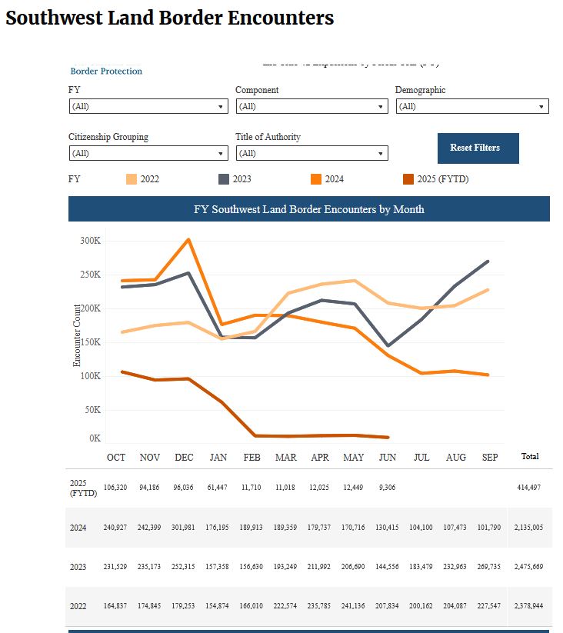Viewport: 563px width, 633px height.
Task: Open the FY filter dropdown
Action: click(148, 106)
